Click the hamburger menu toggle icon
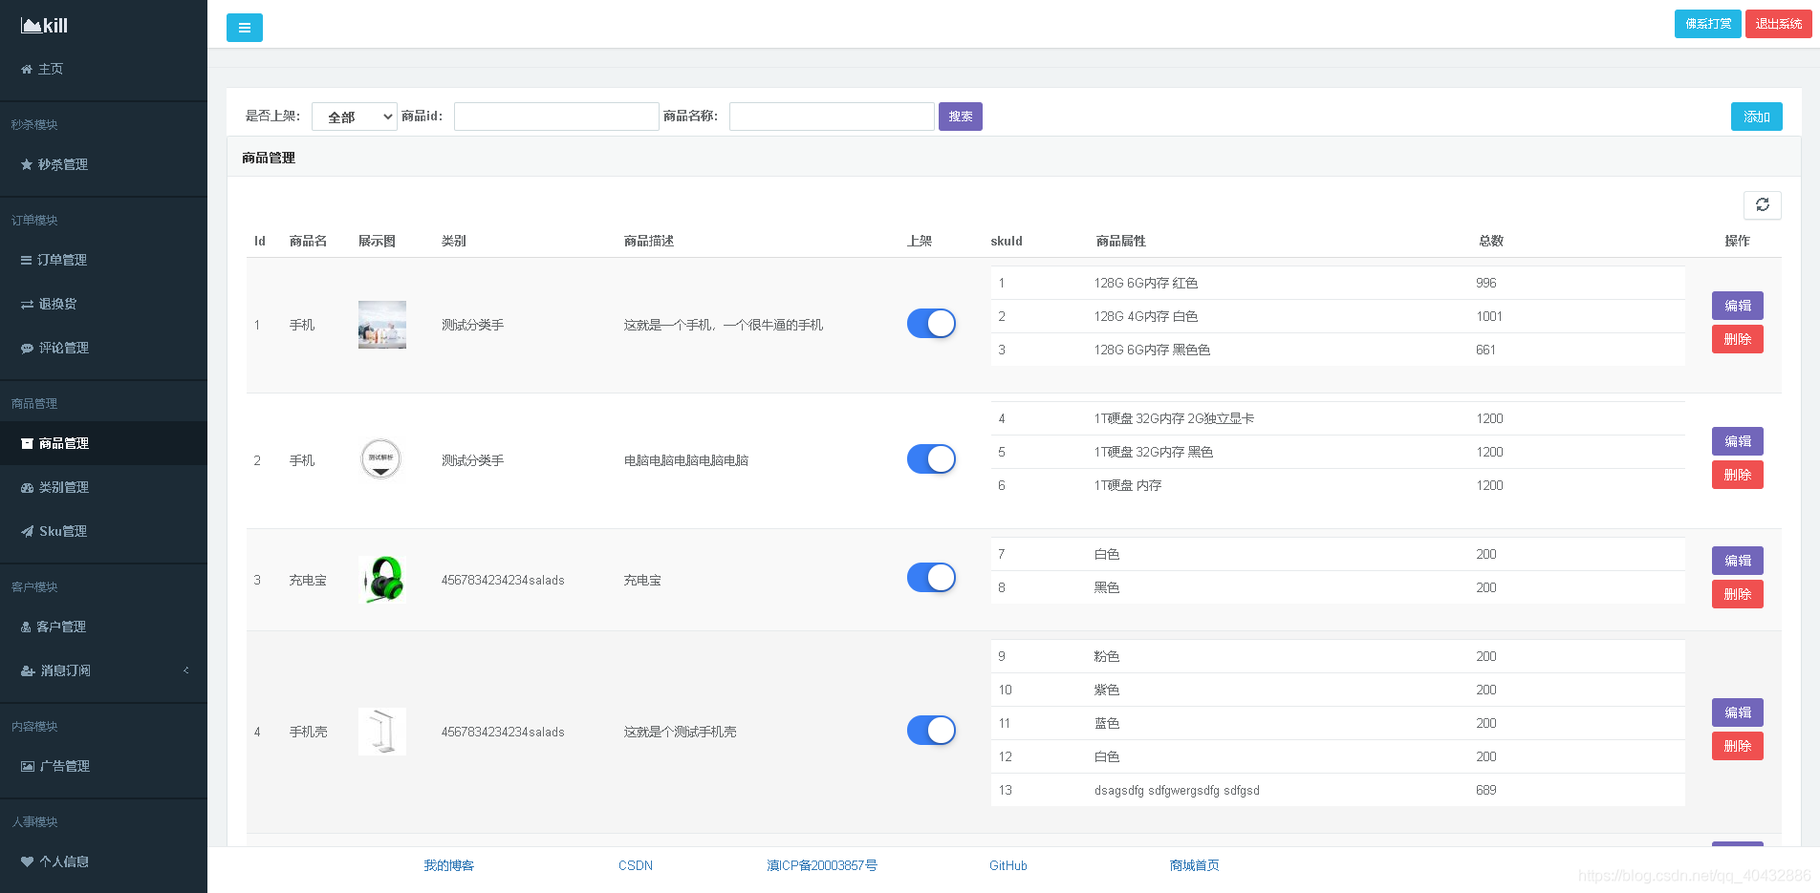The width and height of the screenshot is (1820, 893). pyautogui.click(x=244, y=28)
